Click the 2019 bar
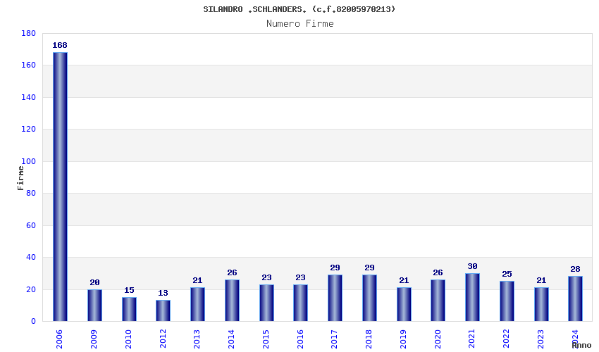 404,304
